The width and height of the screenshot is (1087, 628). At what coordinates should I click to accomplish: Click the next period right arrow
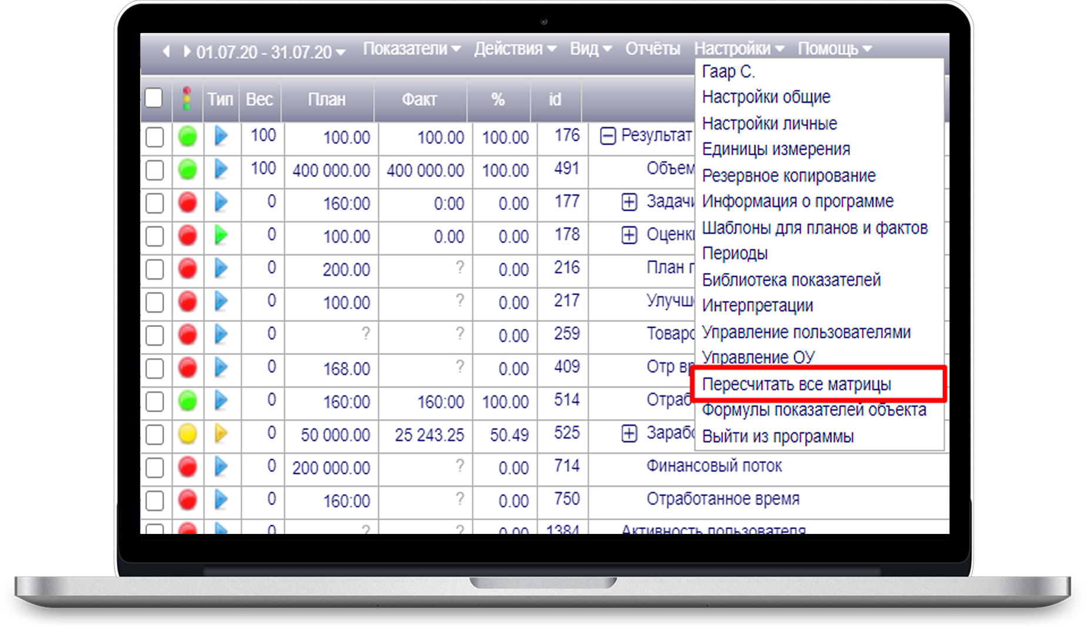coord(187,52)
